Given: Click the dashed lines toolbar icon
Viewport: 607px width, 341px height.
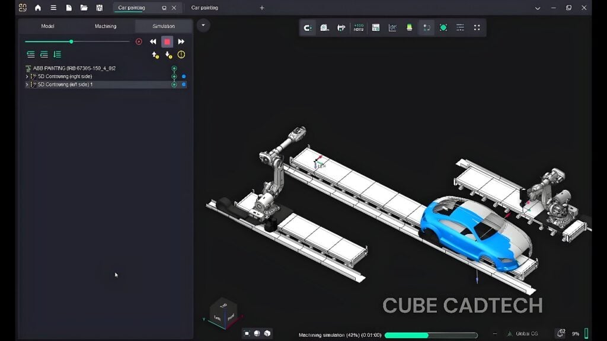Looking at the screenshot, I should [x=460, y=28].
